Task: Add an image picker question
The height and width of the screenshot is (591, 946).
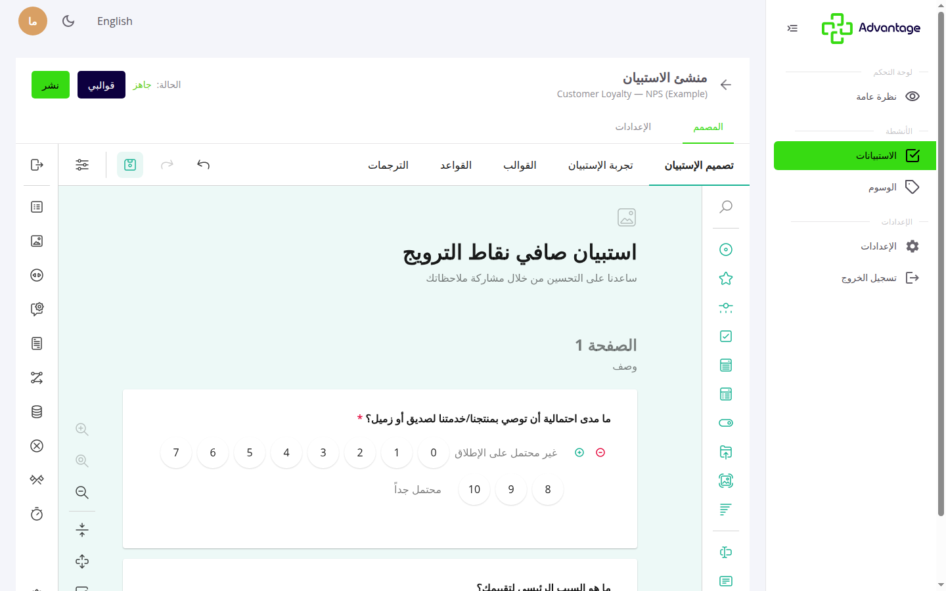Action: 726,481
